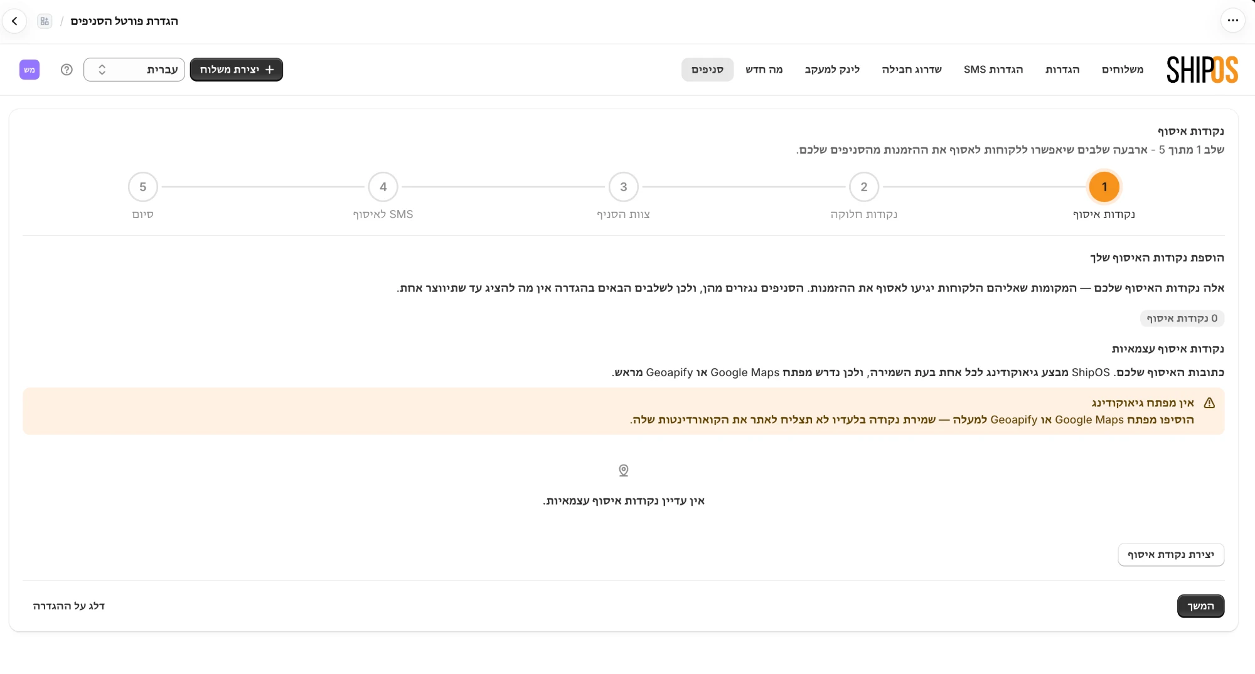Screen dimensions: 1255x674
Task: Open the purple user avatar menu
Action: [29, 70]
